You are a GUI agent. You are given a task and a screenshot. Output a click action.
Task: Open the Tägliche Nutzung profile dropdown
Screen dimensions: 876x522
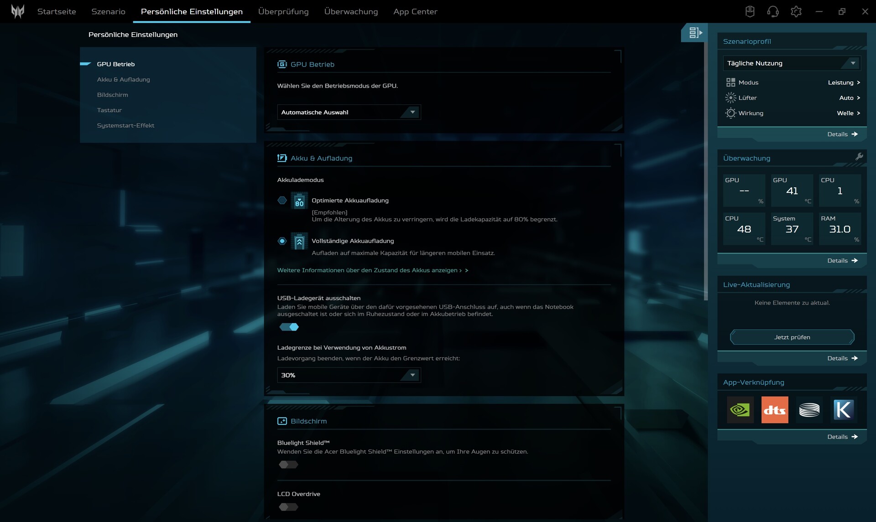pos(791,63)
